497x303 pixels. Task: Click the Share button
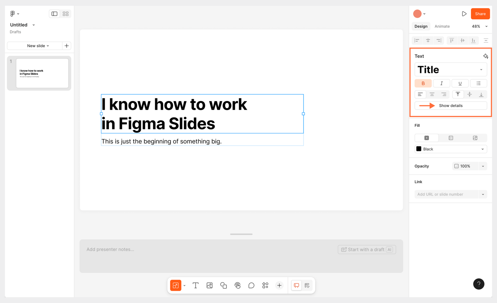click(480, 14)
